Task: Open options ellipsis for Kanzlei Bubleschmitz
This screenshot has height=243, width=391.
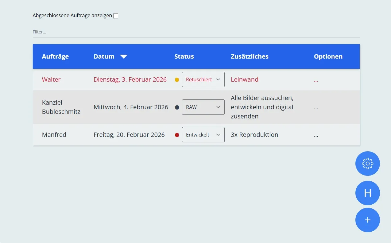Action: [x=316, y=107]
